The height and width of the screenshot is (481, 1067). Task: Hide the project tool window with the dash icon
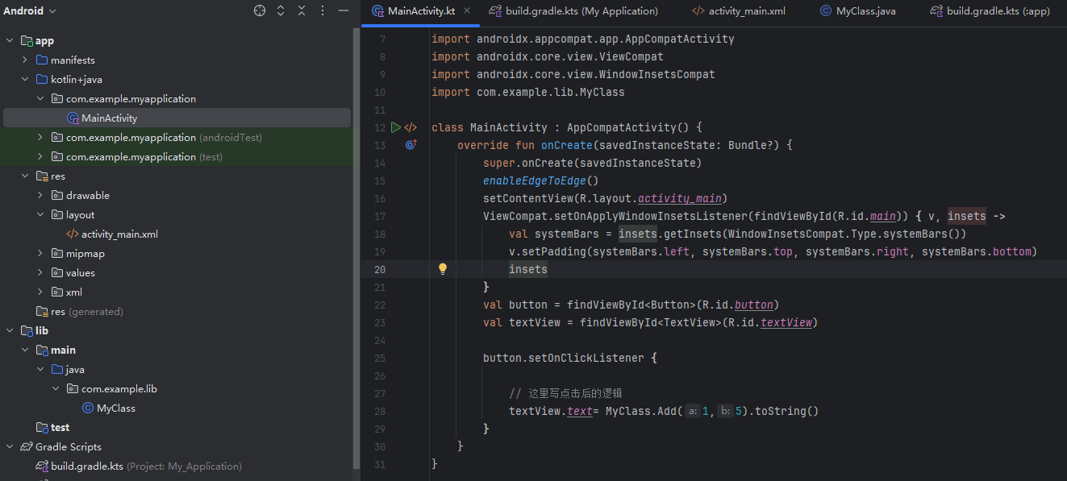coord(343,10)
